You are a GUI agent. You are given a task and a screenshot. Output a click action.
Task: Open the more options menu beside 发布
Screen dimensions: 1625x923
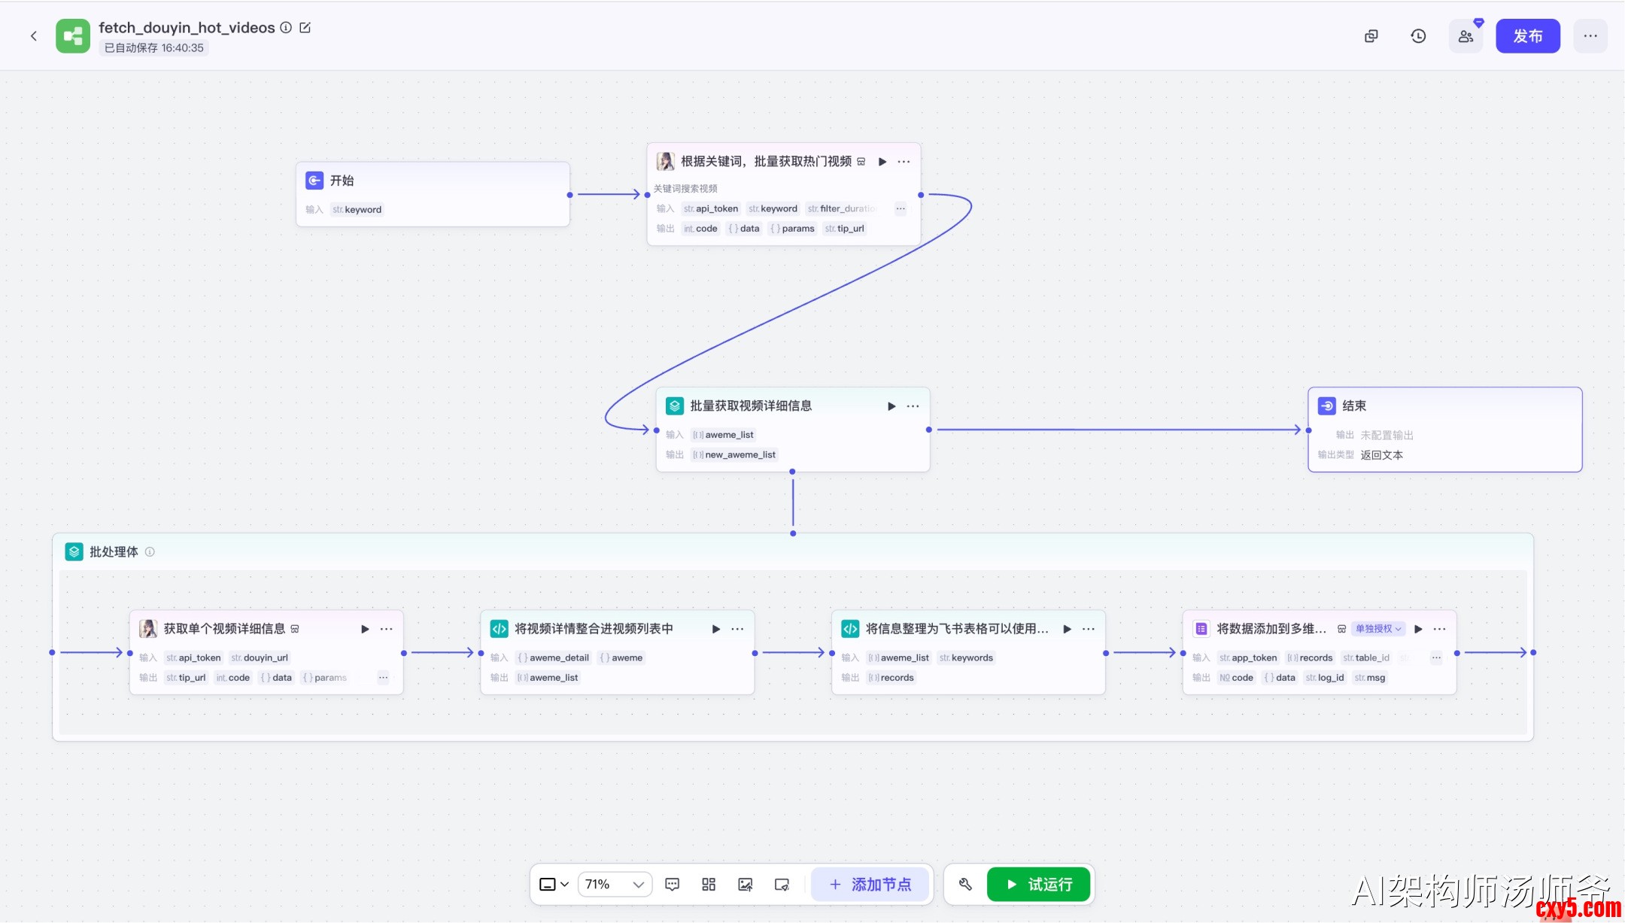(1590, 36)
